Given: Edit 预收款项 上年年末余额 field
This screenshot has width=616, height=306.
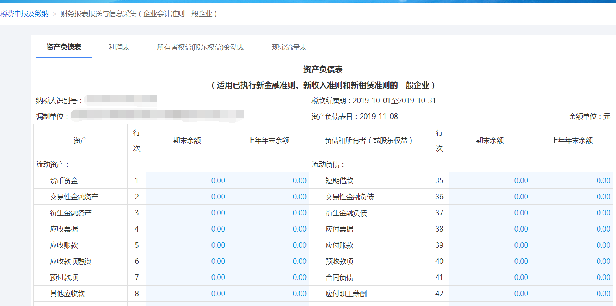Looking at the screenshot, I should coord(572,261).
